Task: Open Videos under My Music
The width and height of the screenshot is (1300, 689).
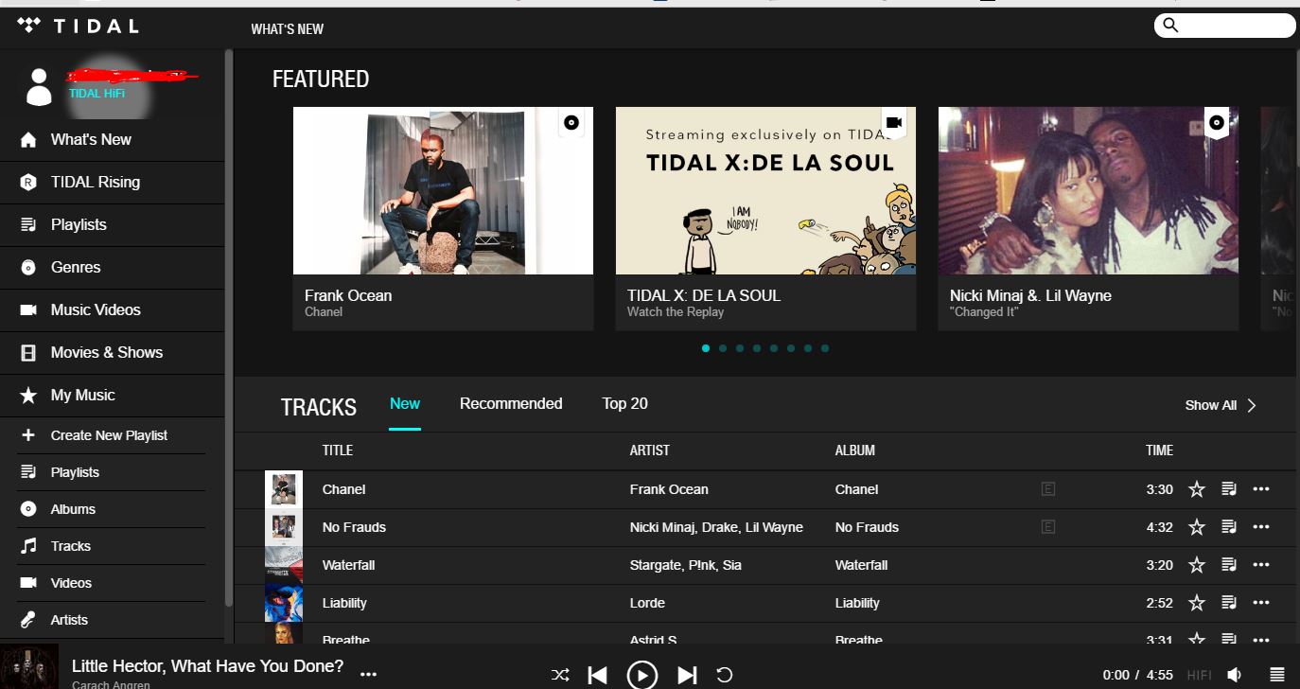Action: [112, 583]
